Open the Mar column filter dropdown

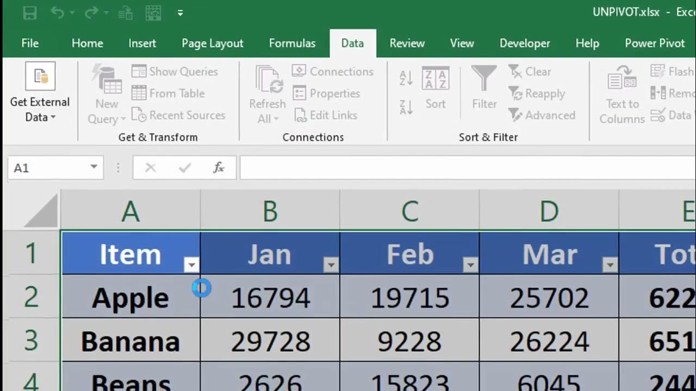(610, 265)
